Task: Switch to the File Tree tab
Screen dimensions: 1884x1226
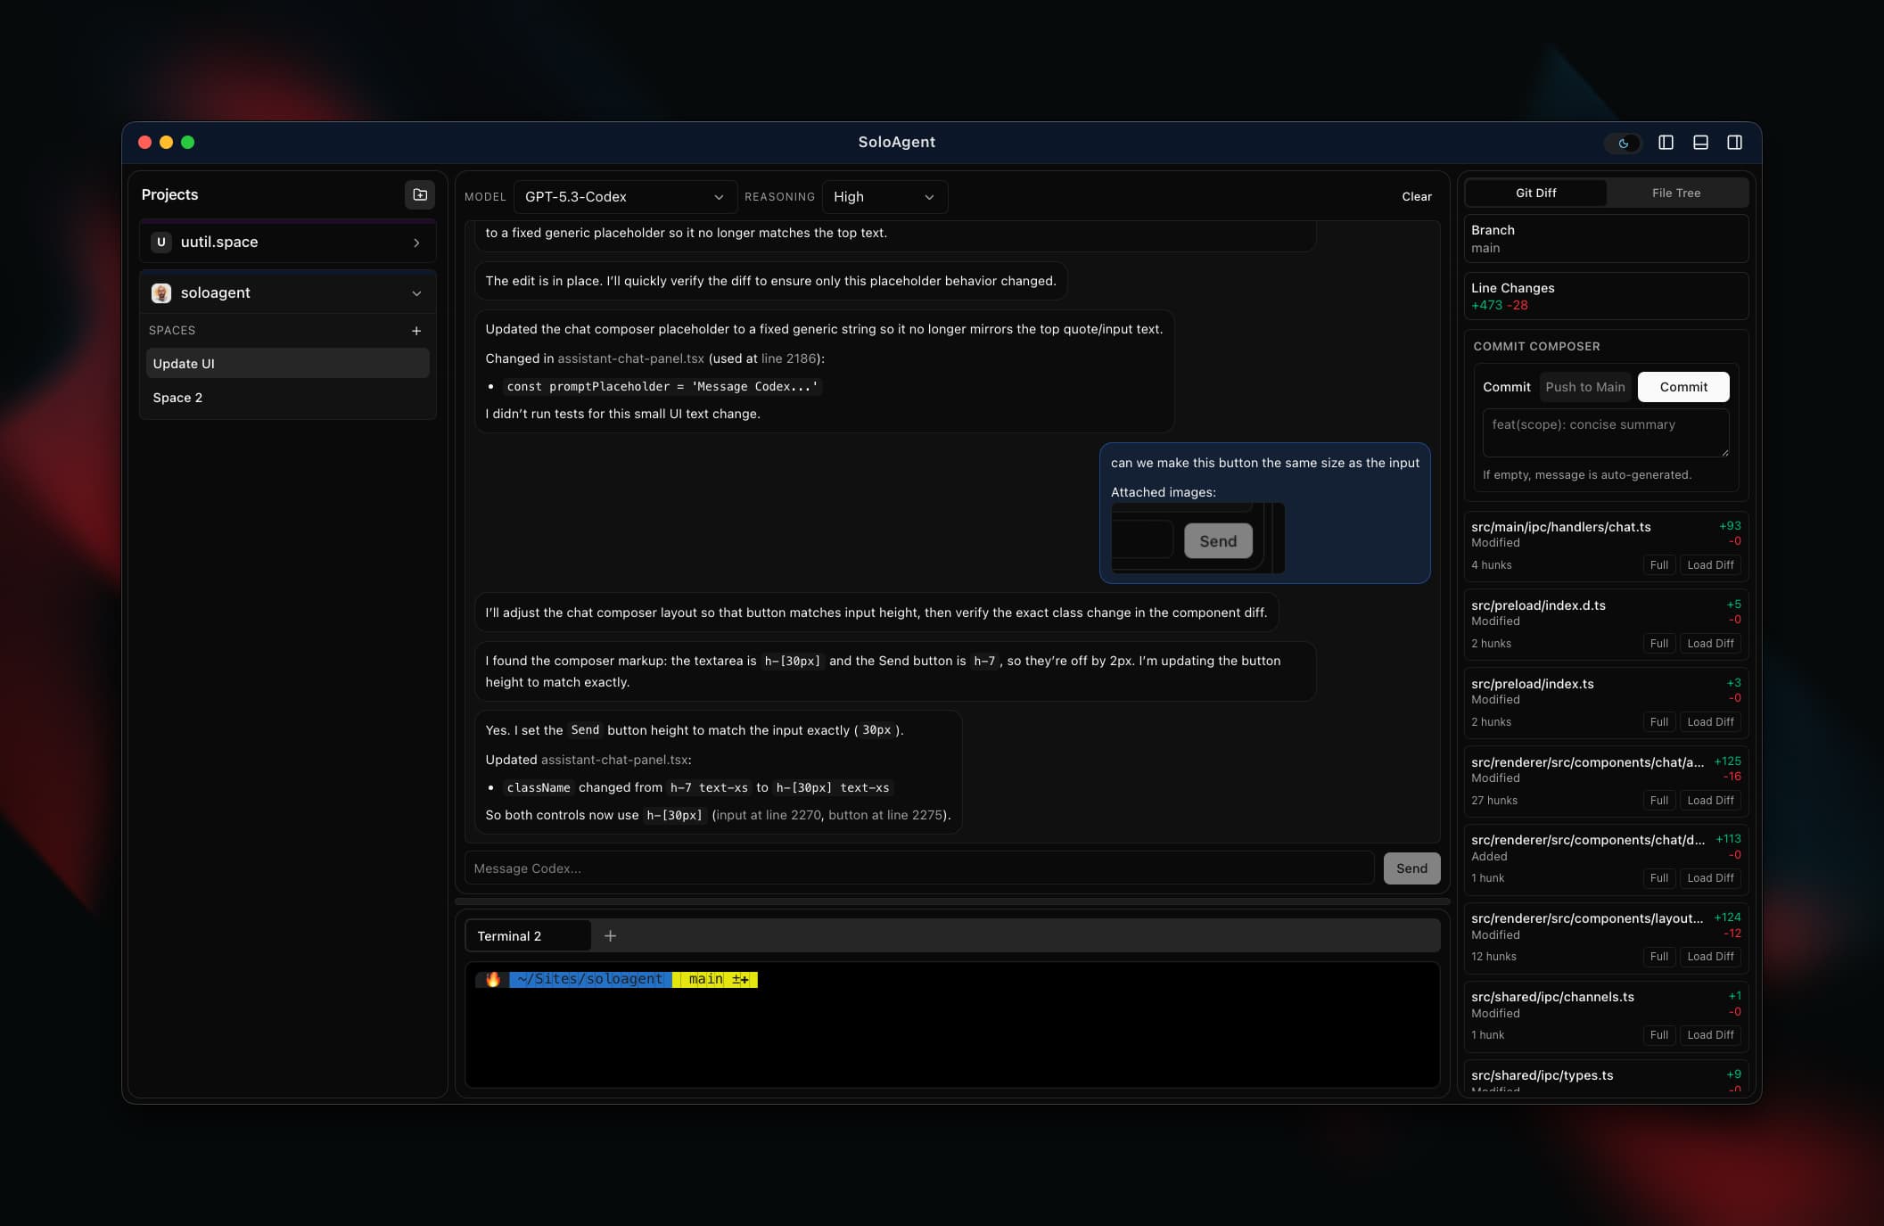Action: point(1675,193)
